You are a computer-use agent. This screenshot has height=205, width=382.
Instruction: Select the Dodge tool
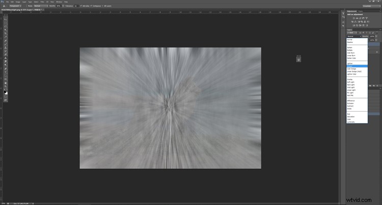[6, 65]
